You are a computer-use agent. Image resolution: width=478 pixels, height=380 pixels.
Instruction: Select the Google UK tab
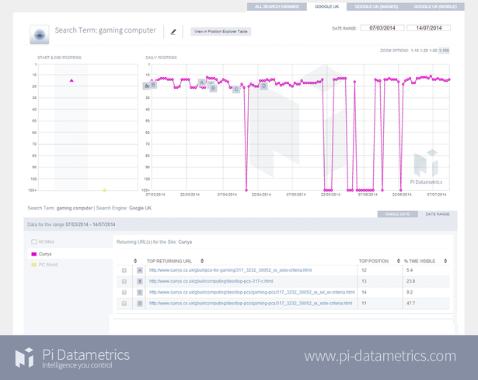[x=326, y=7]
